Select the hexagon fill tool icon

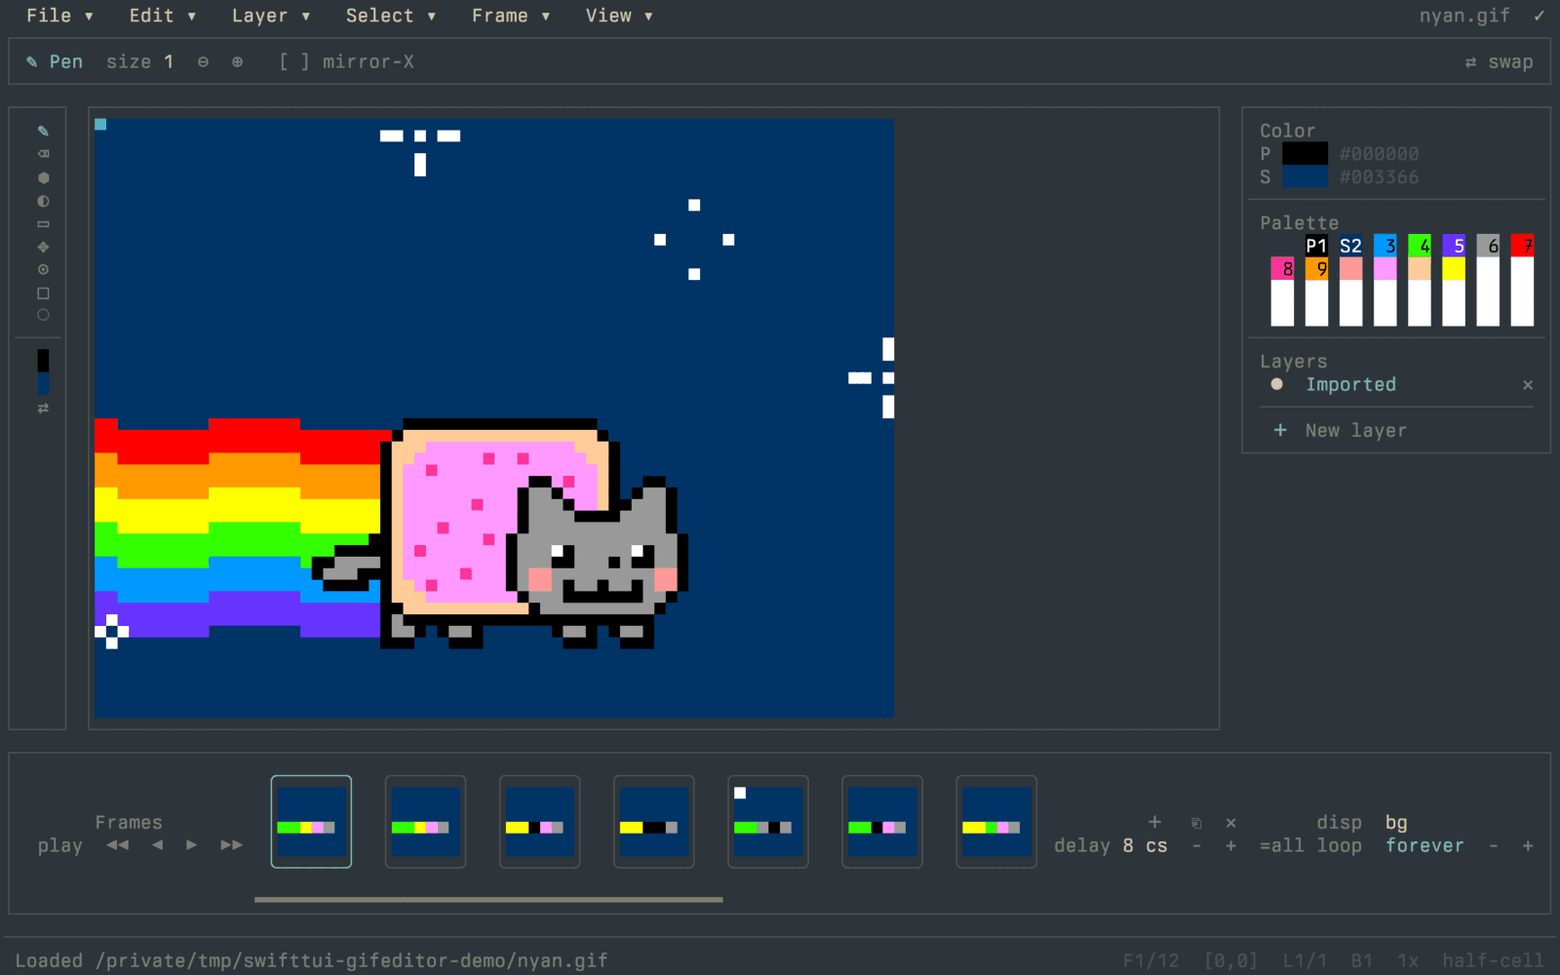[x=43, y=177]
